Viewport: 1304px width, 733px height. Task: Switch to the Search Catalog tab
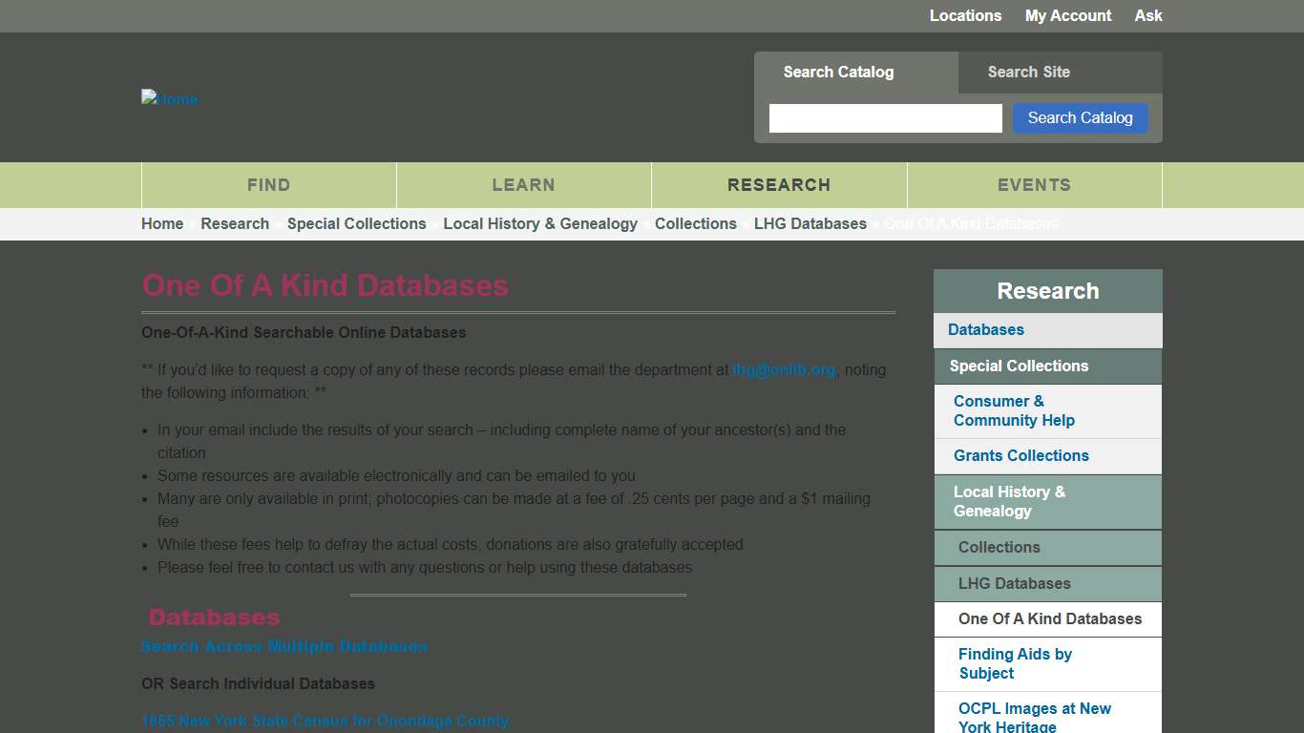coord(838,72)
